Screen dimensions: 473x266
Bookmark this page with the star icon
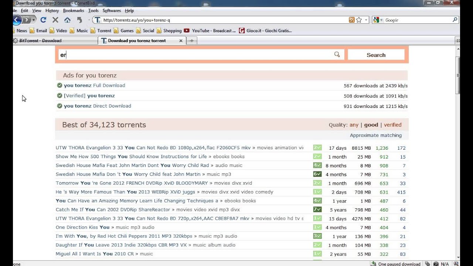point(359,20)
